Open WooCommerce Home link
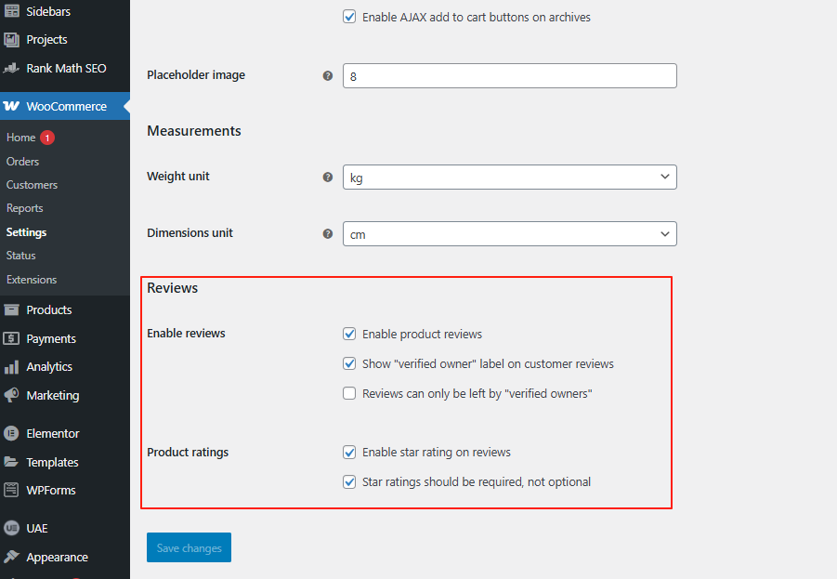837x579 pixels. coord(20,138)
